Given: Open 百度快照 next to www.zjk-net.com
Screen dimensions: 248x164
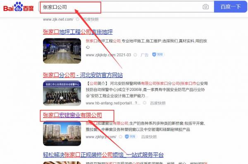Looking at the screenshot, I should 91,19.
